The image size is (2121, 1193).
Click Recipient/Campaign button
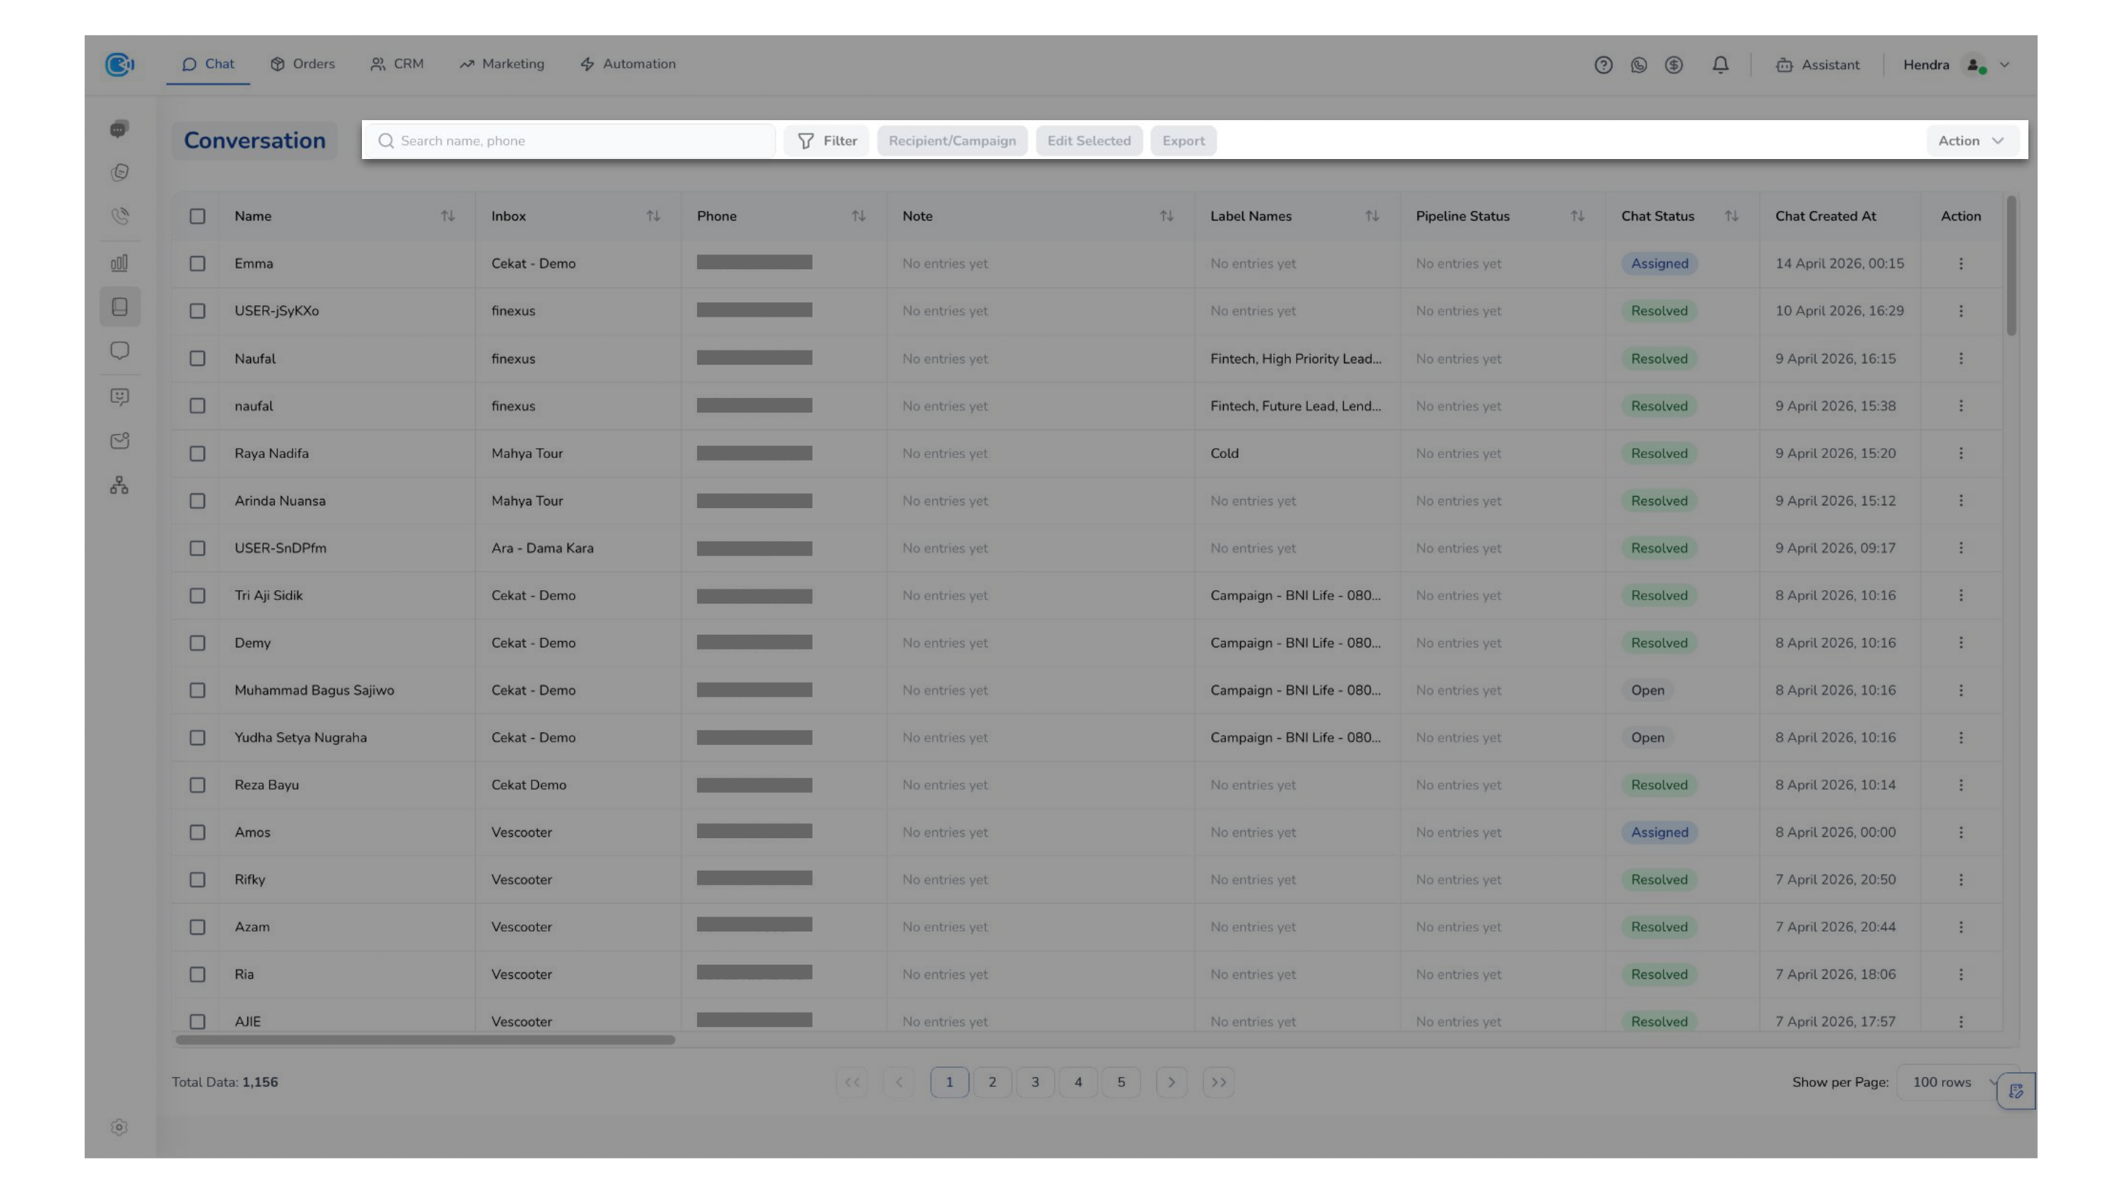[952, 141]
